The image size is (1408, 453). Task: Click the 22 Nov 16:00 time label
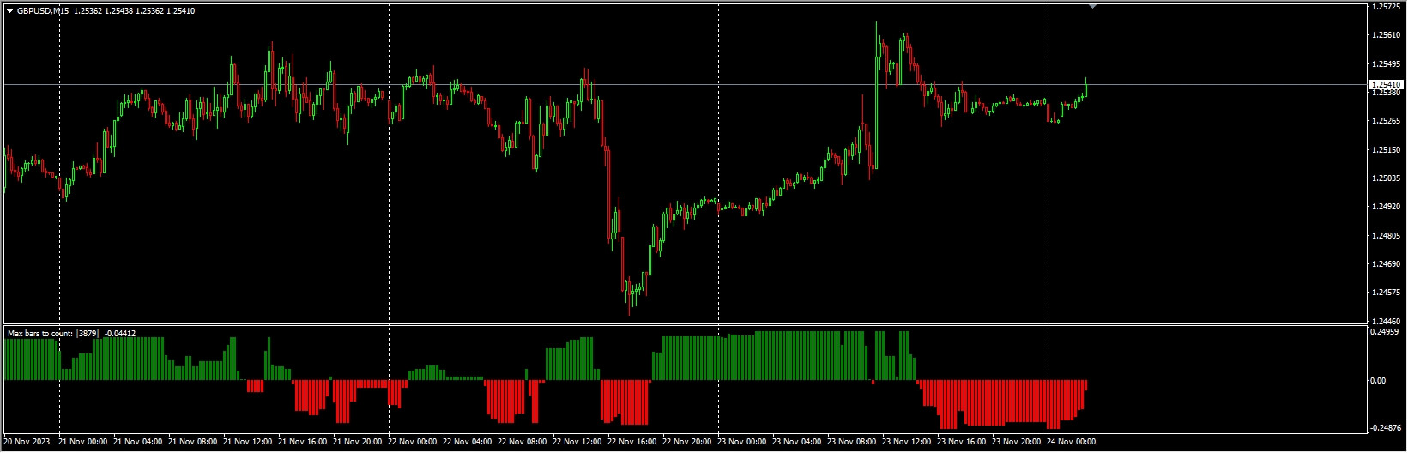pyautogui.click(x=633, y=443)
